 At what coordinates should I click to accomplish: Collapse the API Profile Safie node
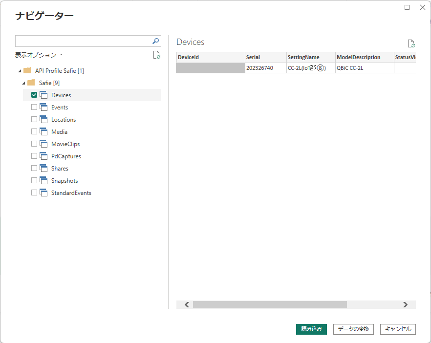pos(19,71)
